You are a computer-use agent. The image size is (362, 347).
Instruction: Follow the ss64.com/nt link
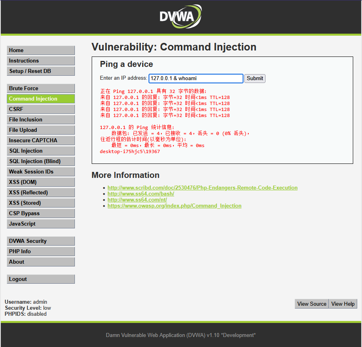click(x=137, y=200)
